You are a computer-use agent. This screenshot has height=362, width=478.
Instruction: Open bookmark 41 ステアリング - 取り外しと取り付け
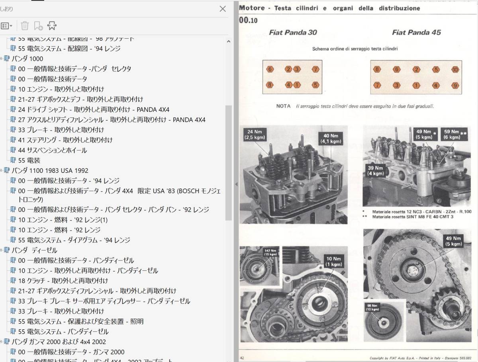(65, 140)
